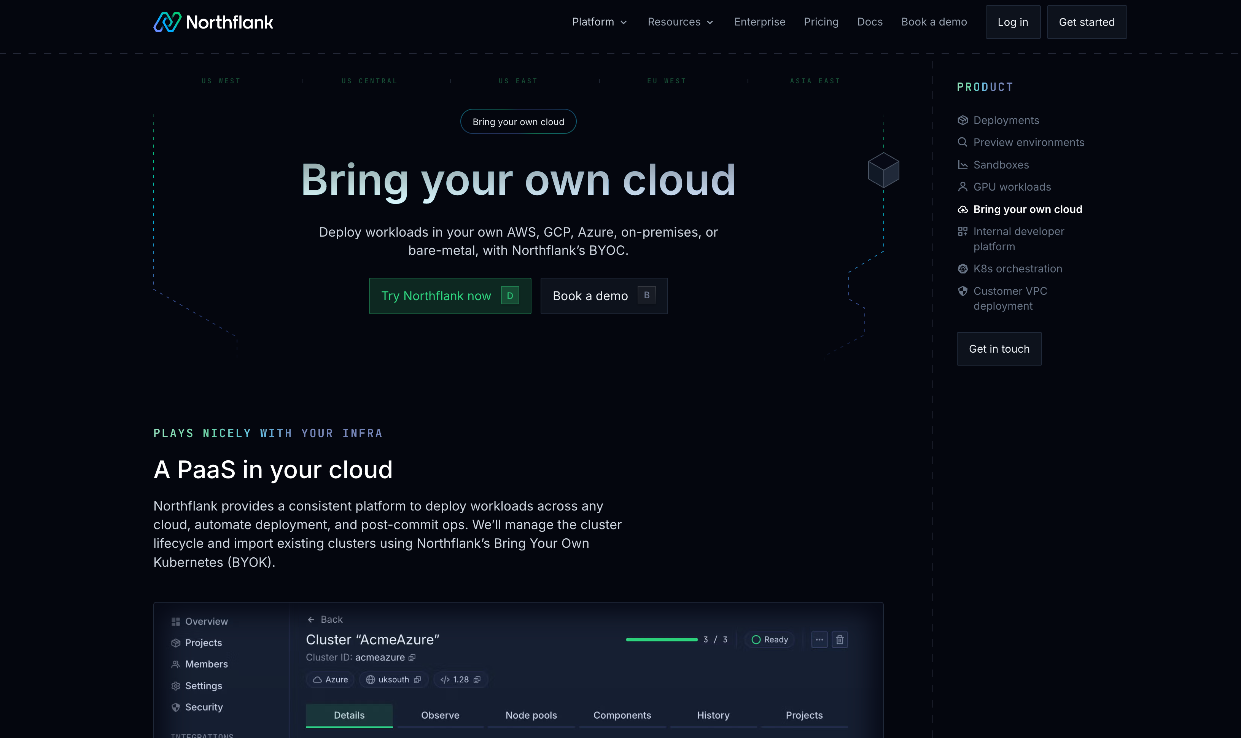The height and width of the screenshot is (738, 1241).
Task: Click the globe icon beside uksouth
Action: [x=371, y=680]
